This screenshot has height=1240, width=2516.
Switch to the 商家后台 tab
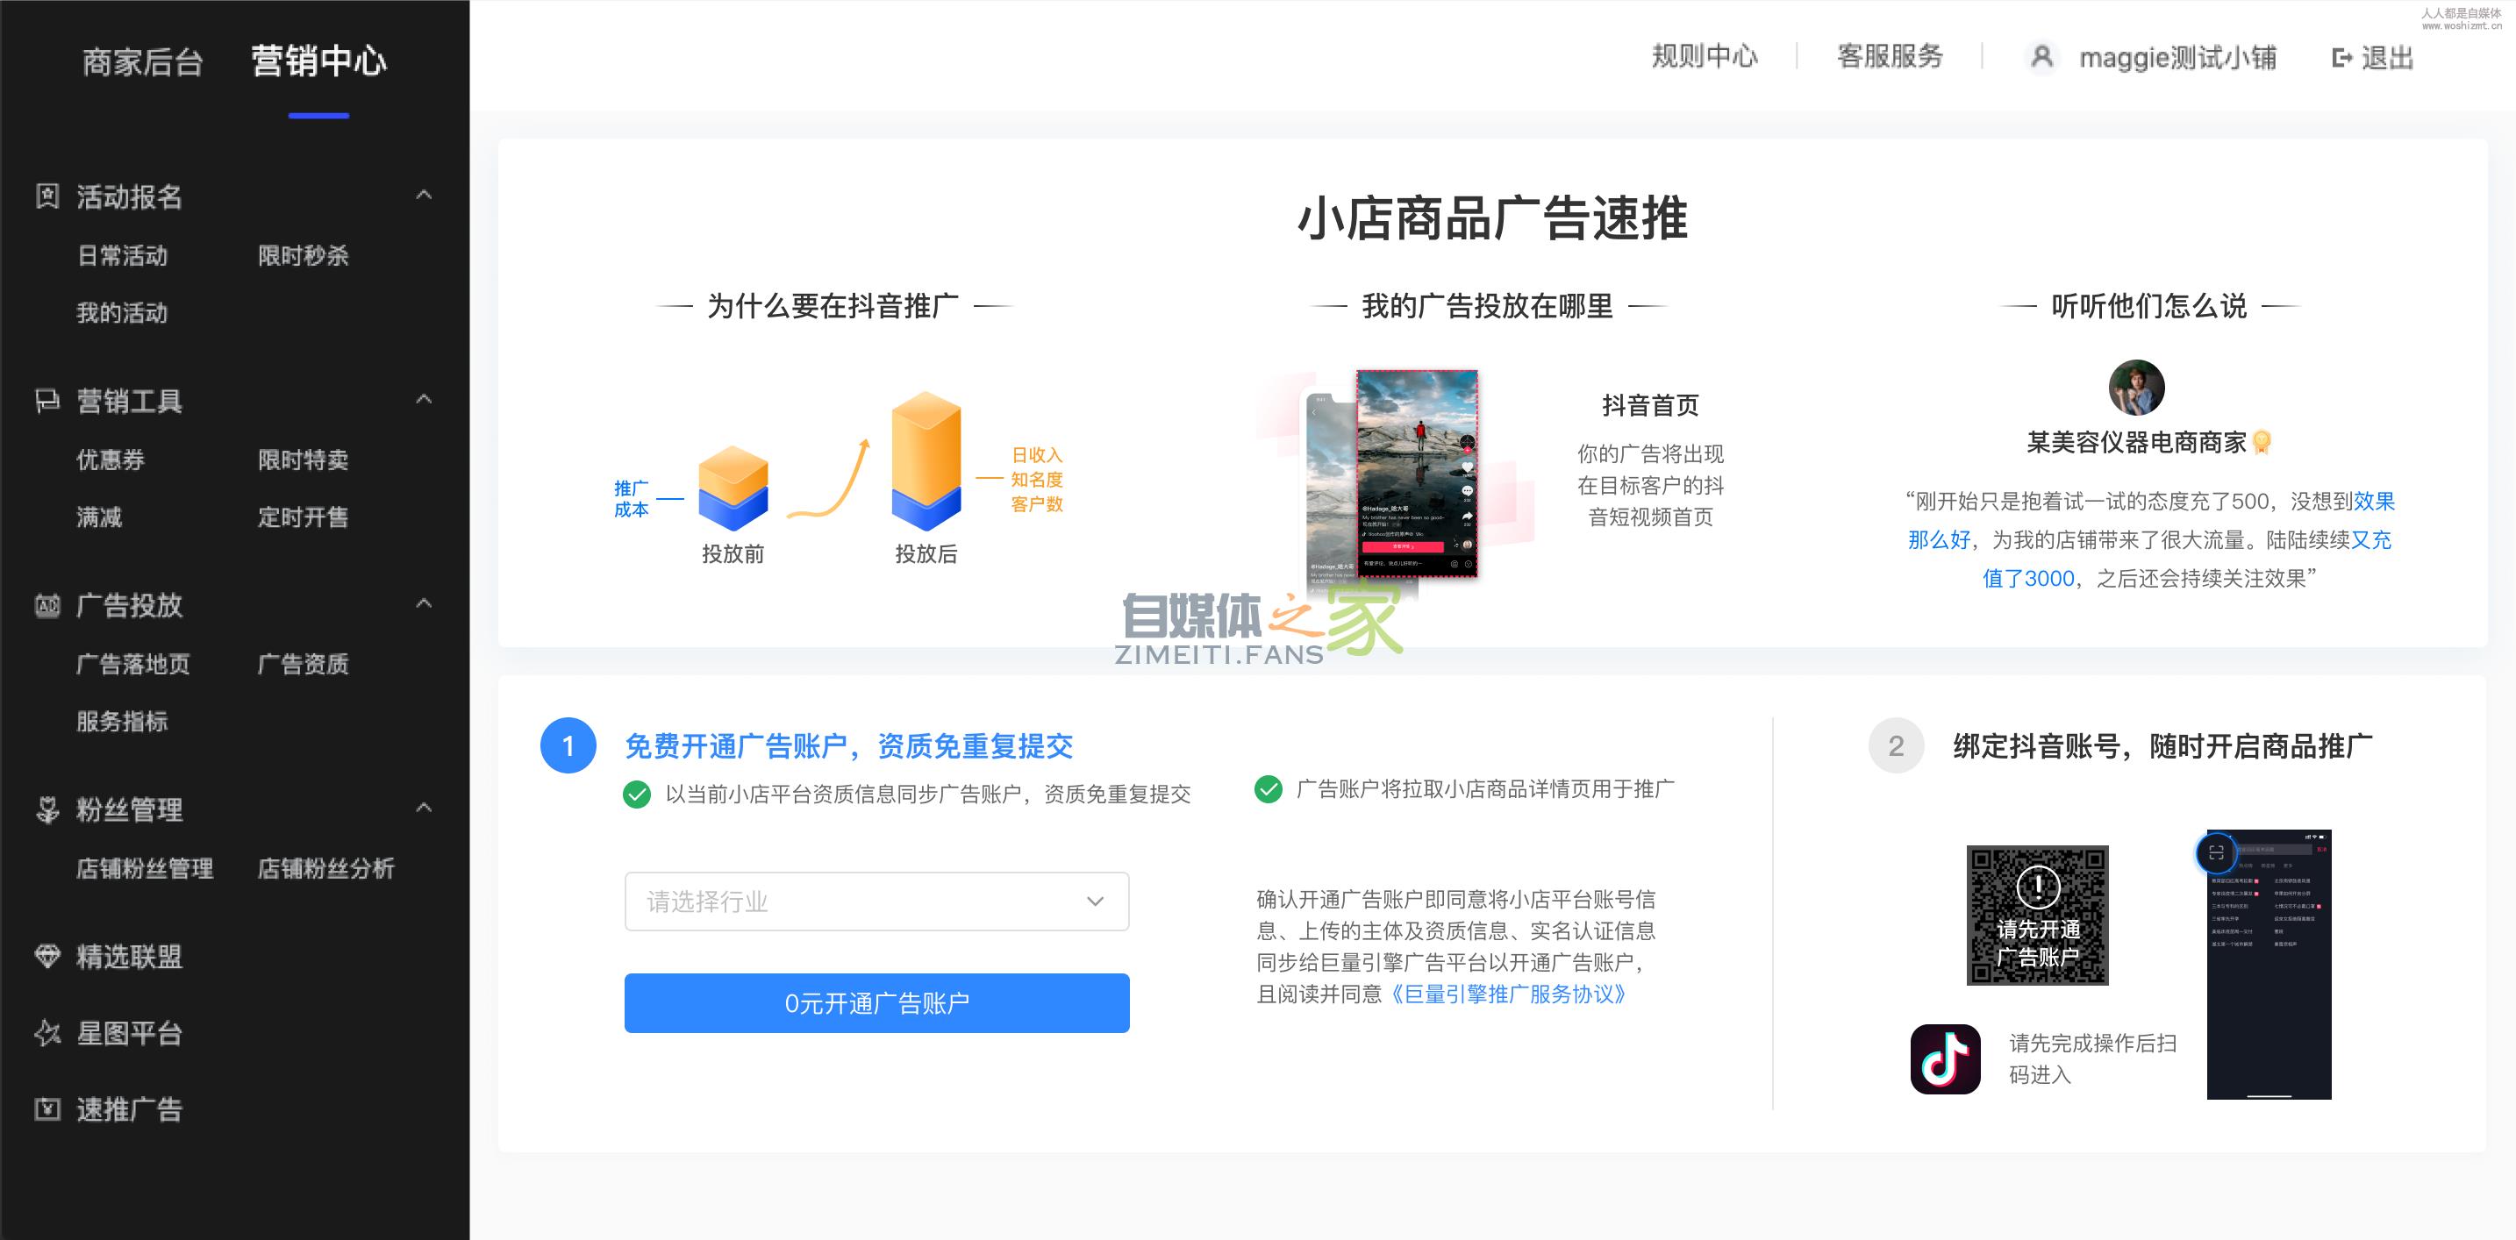click(x=143, y=61)
